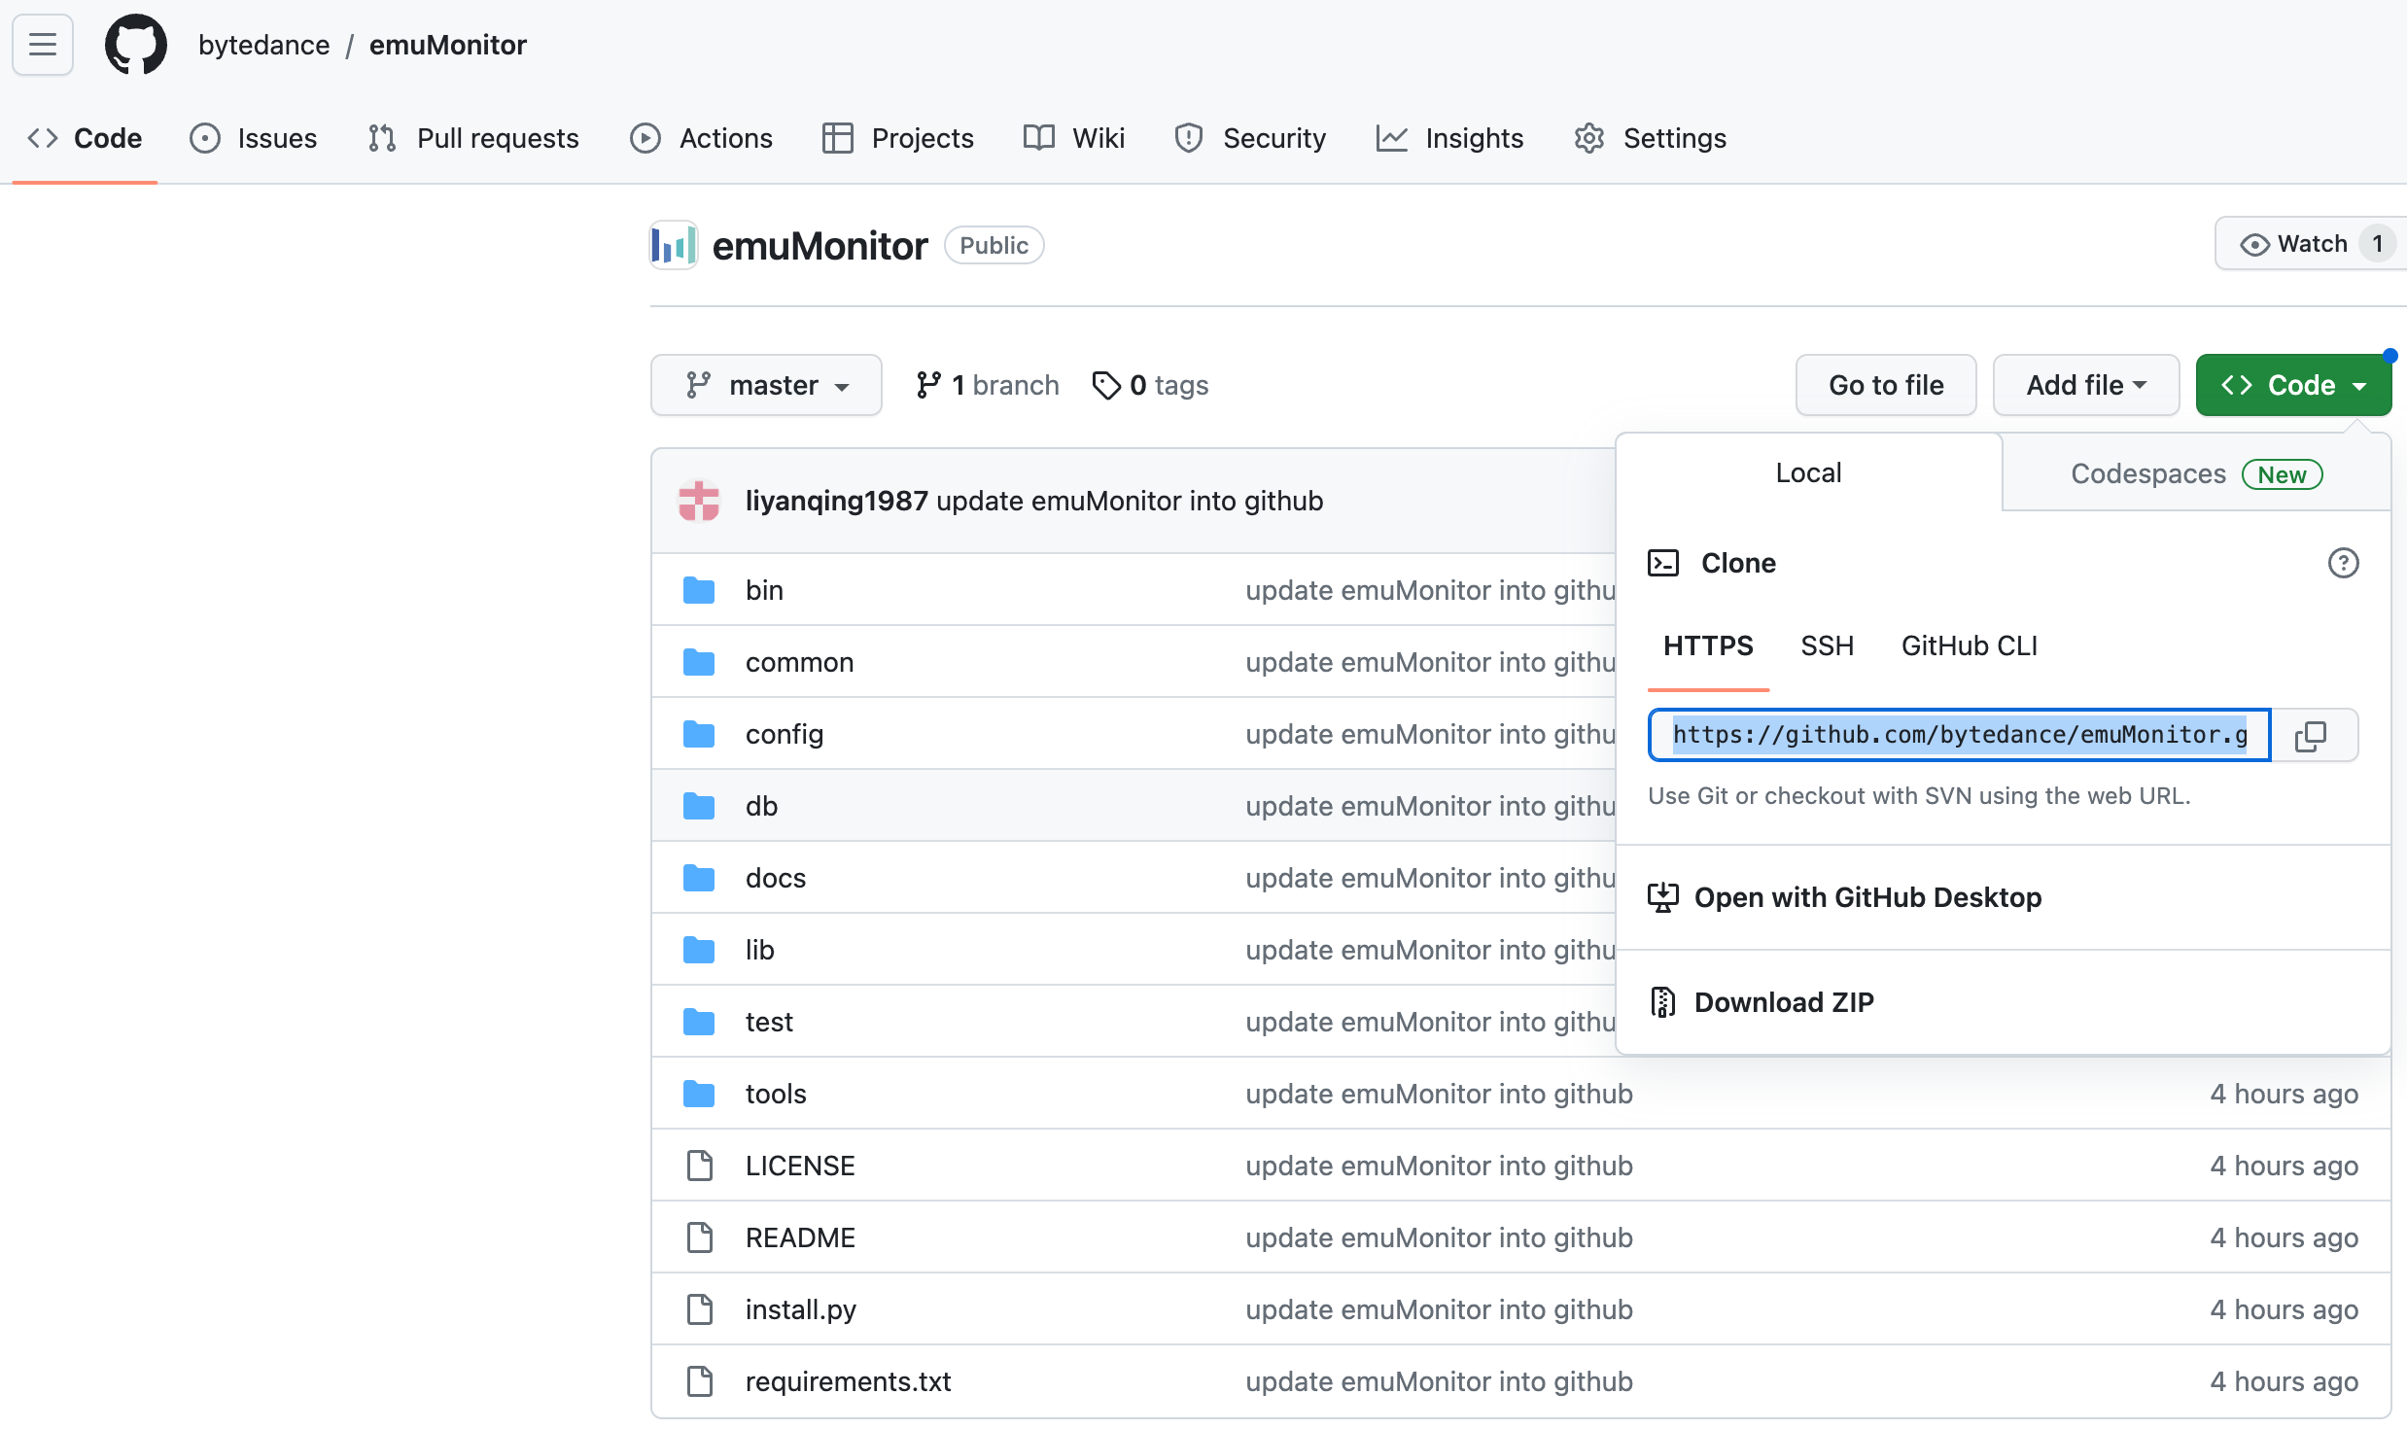
Task: Open the Projects tab
Action: 898,138
